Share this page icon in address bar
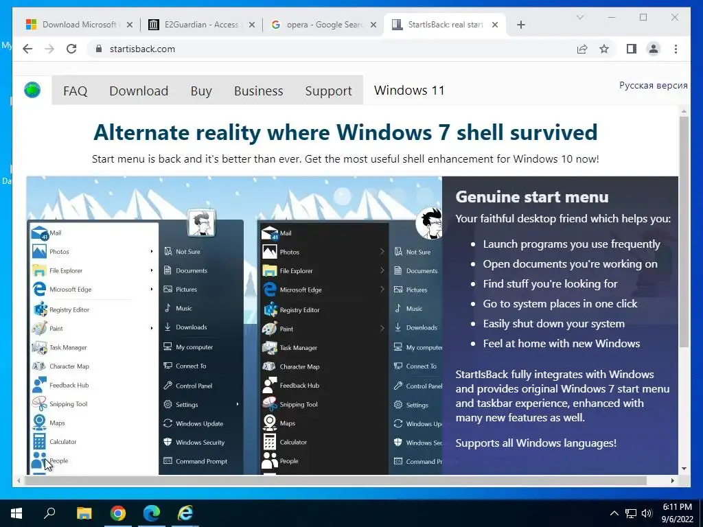 [582, 49]
